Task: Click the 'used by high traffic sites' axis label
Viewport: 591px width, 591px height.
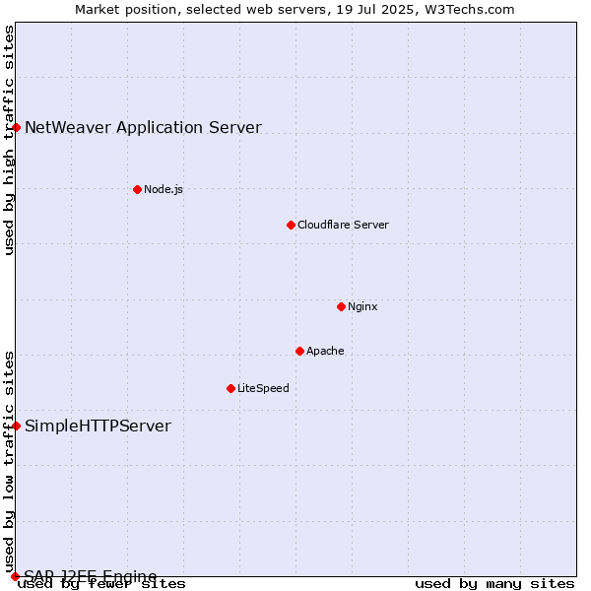Action: [9, 140]
